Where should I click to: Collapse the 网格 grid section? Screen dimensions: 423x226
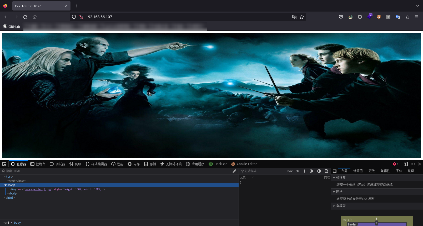(x=334, y=192)
